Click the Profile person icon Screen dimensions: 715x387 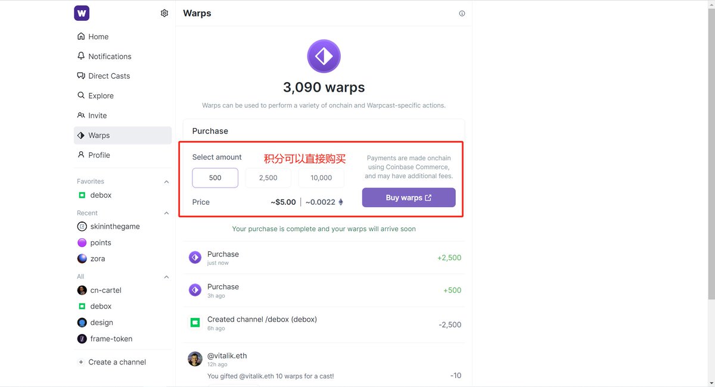click(81, 155)
